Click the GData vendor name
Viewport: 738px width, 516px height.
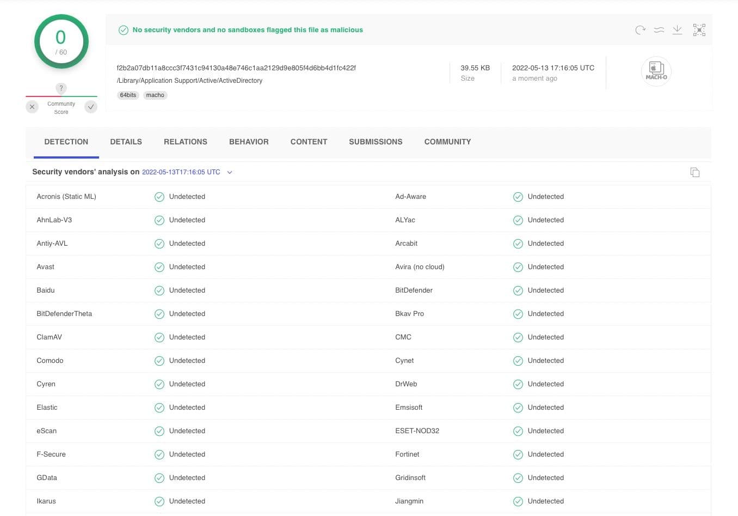pos(47,478)
